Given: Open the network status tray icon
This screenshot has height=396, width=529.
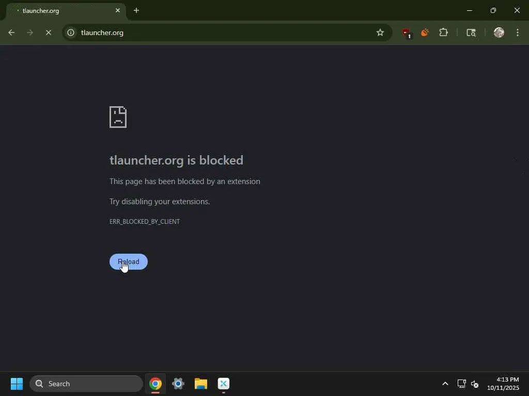Looking at the screenshot, I should [461, 384].
